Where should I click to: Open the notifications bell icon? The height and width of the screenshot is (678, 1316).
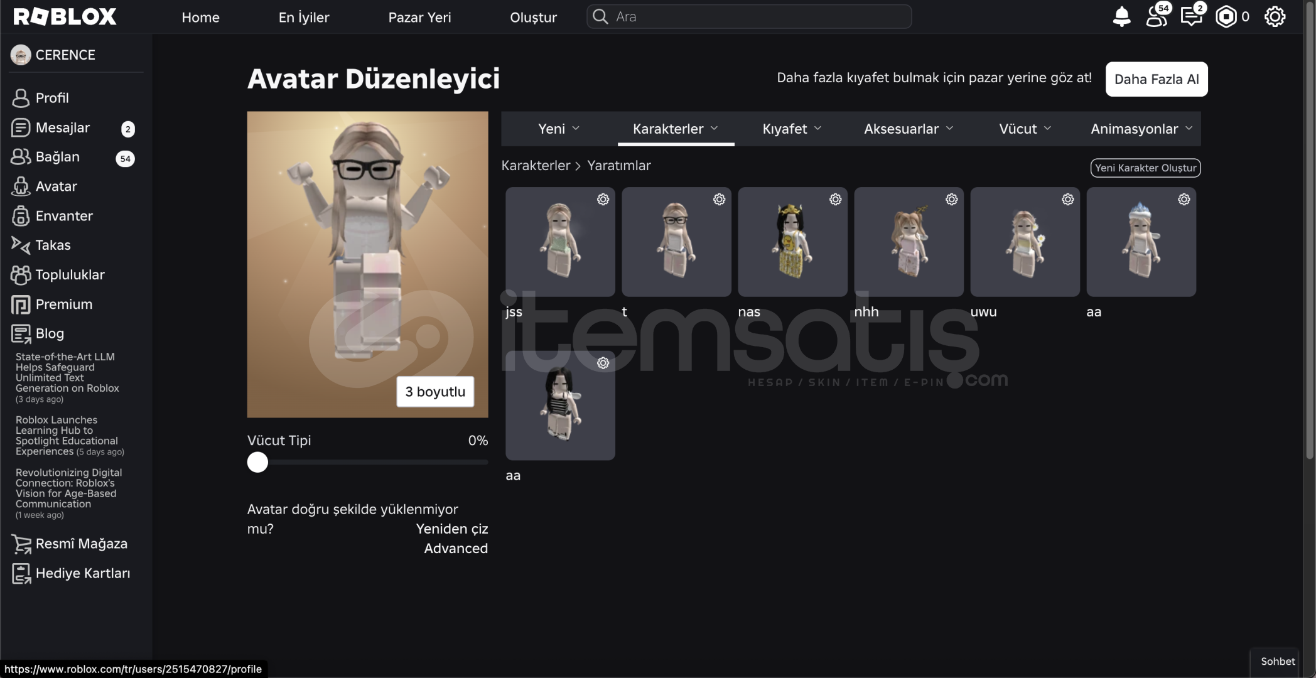(x=1121, y=17)
